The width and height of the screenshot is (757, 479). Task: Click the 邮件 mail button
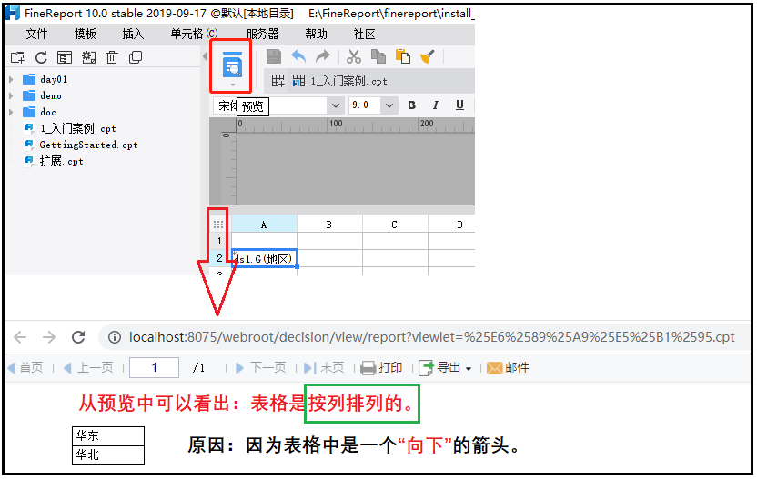[x=508, y=368]
